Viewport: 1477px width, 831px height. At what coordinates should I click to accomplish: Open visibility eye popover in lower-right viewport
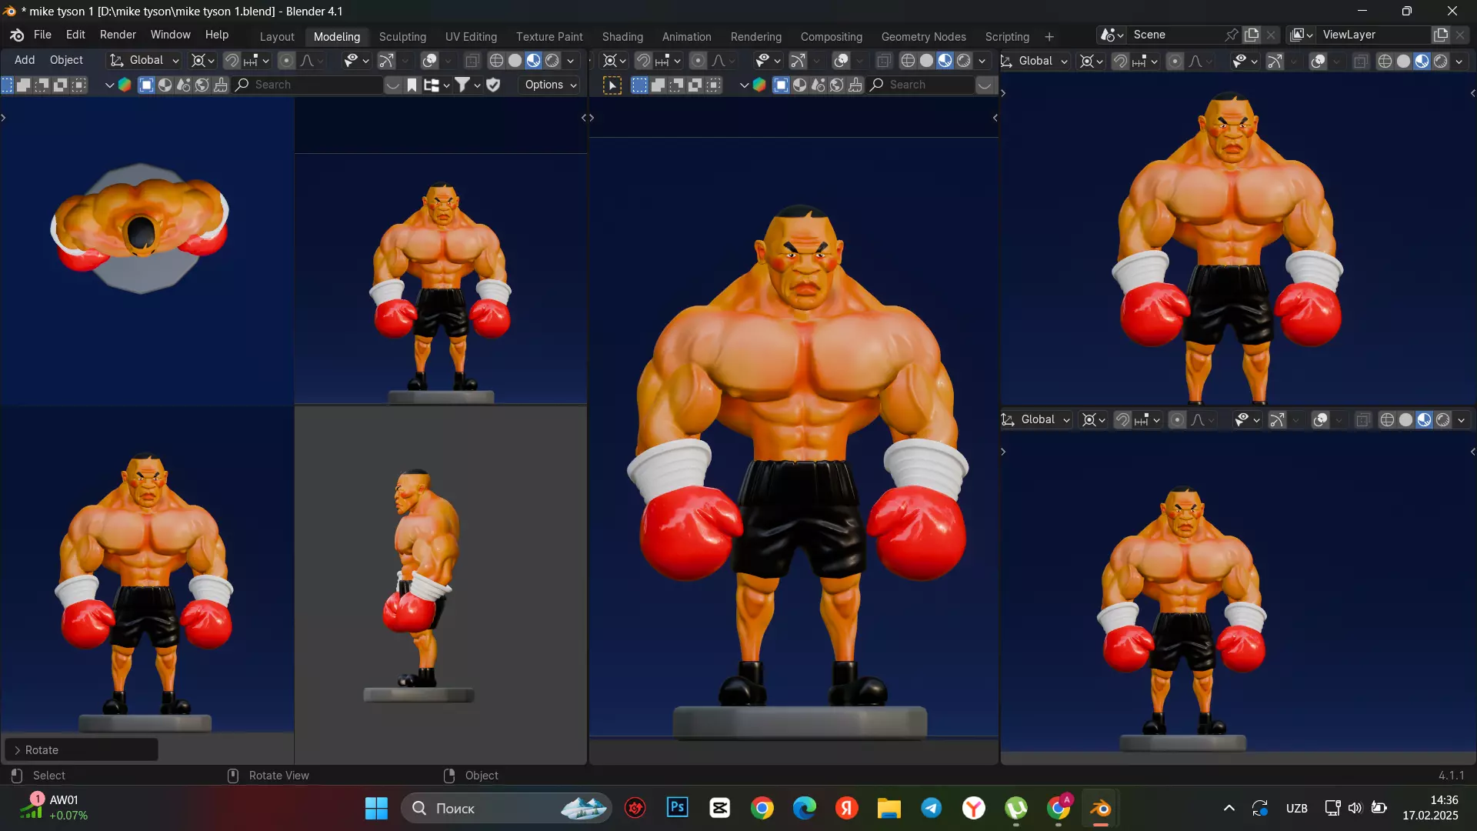(1247, 419)
